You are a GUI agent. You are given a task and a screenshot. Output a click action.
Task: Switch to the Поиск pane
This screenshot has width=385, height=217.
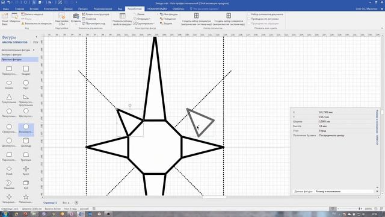pos(35,42)
